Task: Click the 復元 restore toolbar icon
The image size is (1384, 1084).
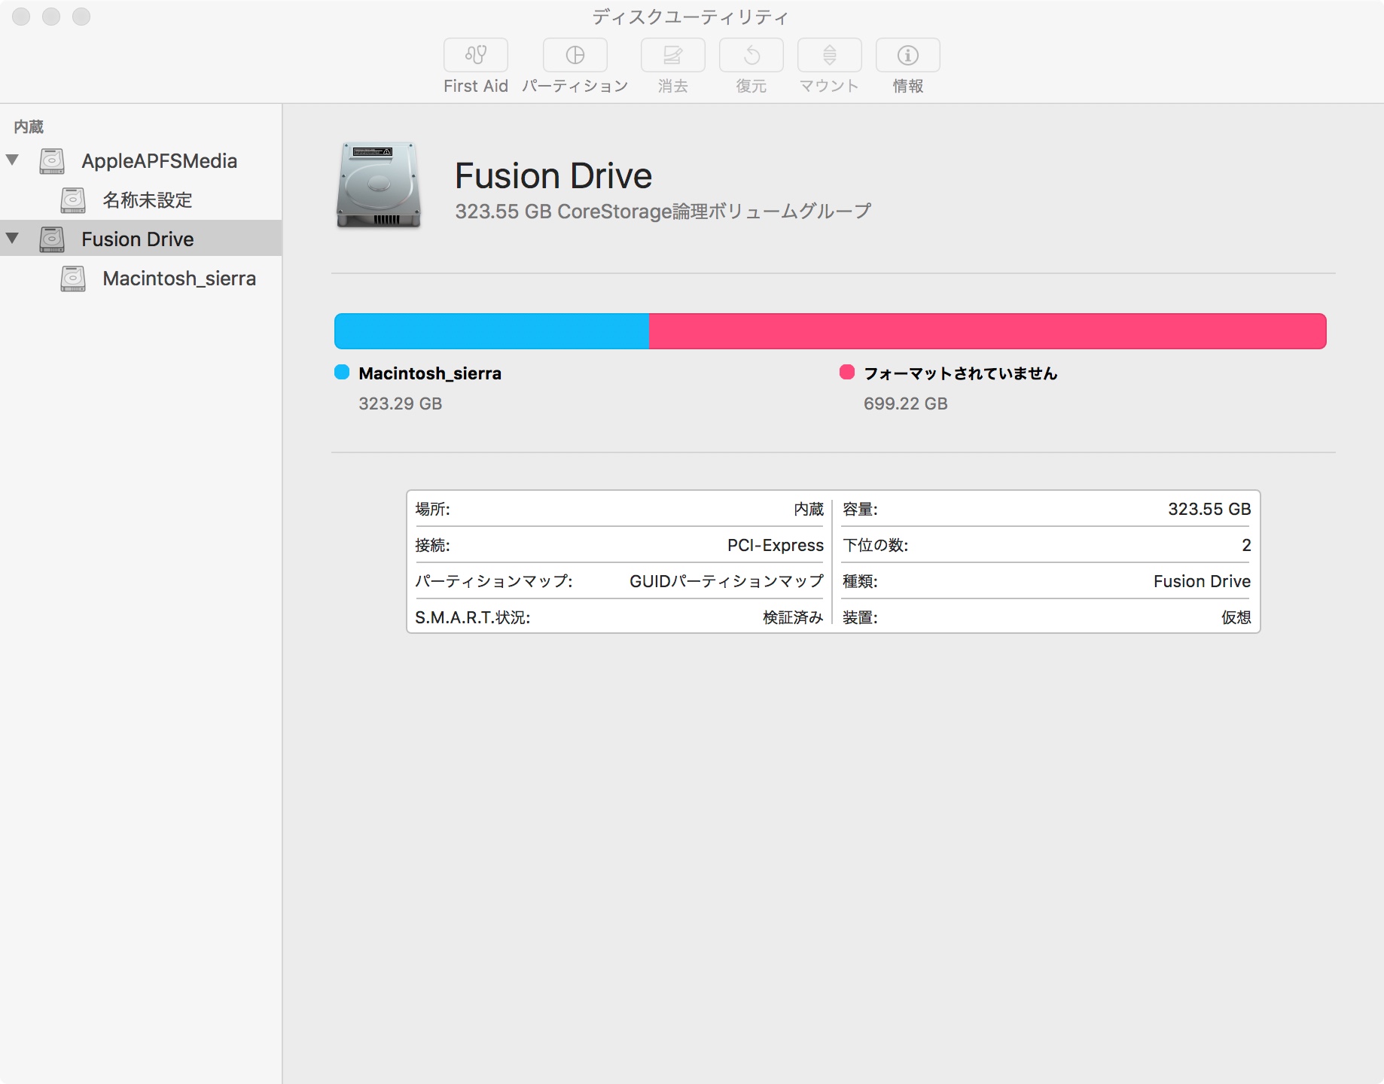Action: coord(751,55)
